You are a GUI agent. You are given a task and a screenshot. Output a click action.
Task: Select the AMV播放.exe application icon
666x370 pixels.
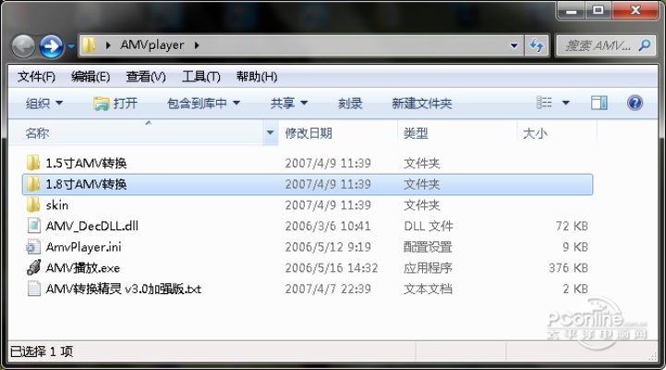33,267
